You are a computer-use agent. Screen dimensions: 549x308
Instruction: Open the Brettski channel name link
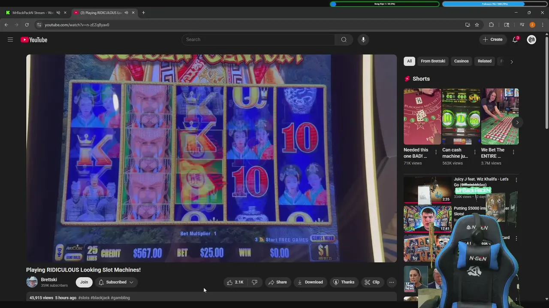(49, 280)
